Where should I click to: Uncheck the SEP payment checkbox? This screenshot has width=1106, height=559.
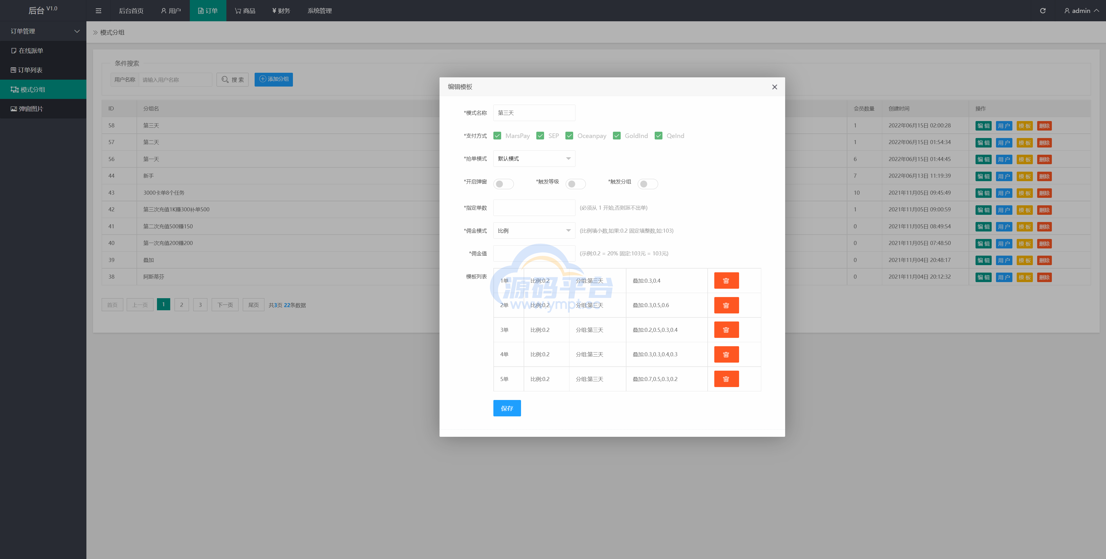coord(540,136)
